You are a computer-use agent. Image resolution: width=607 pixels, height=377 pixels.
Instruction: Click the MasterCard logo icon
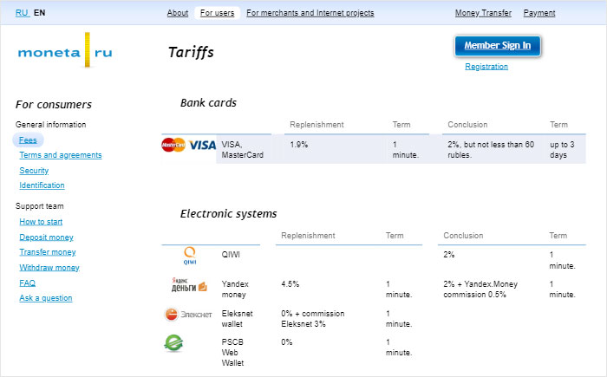(x=173, y=145)
